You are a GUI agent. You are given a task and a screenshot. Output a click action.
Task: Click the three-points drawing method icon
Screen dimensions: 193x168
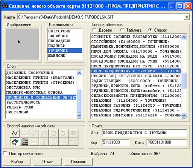point(73,142)
